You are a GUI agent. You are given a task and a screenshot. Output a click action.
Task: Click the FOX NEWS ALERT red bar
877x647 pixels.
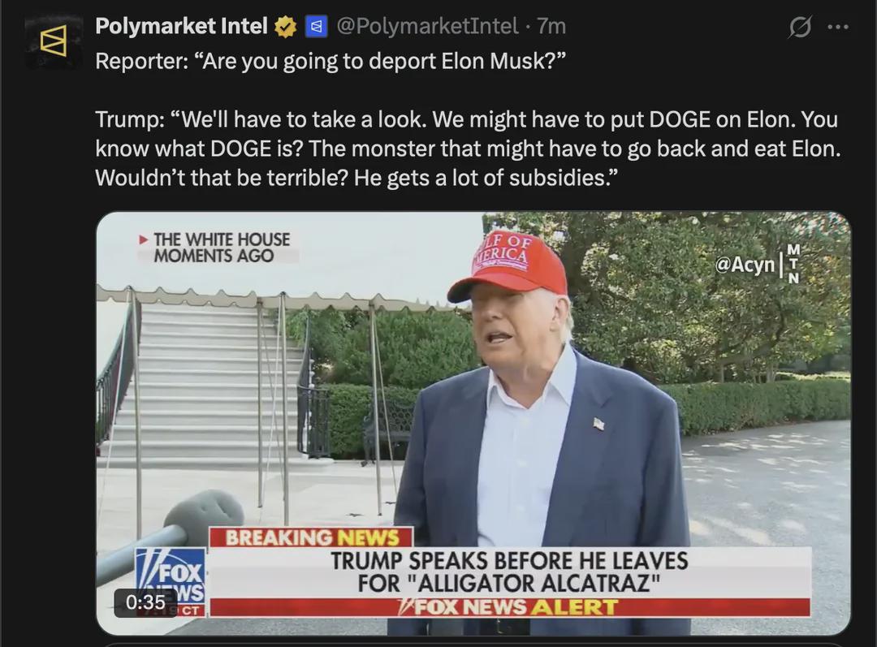coord(509,606)
